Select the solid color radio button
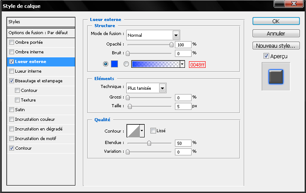The width and height of the screenshot is (306, 193). 106,64
